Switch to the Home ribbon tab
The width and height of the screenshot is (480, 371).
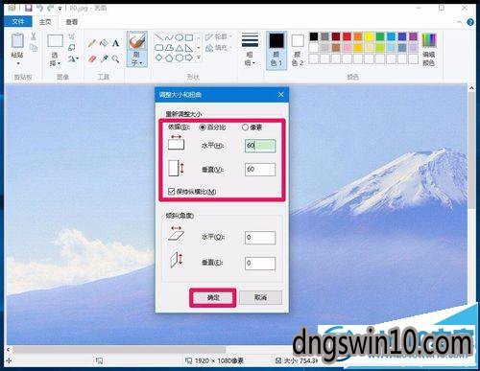pos(45,22)
